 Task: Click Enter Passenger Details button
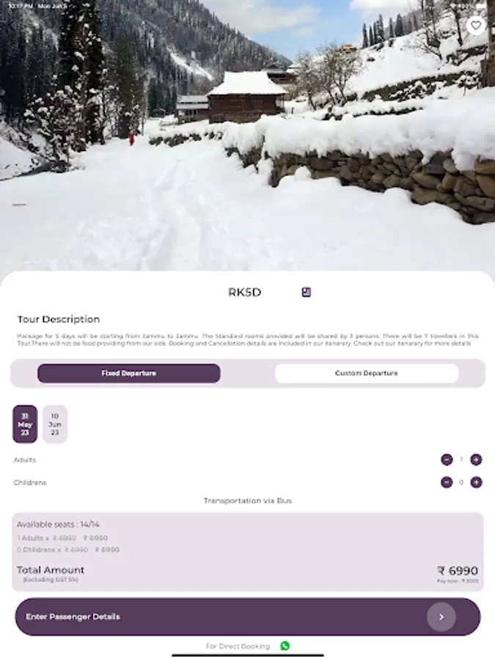point(248,617)
